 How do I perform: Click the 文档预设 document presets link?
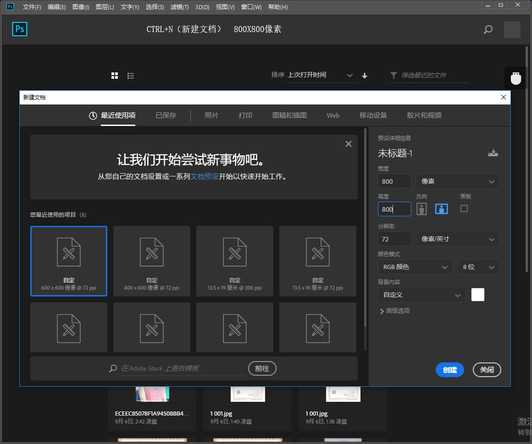point(205,176)
